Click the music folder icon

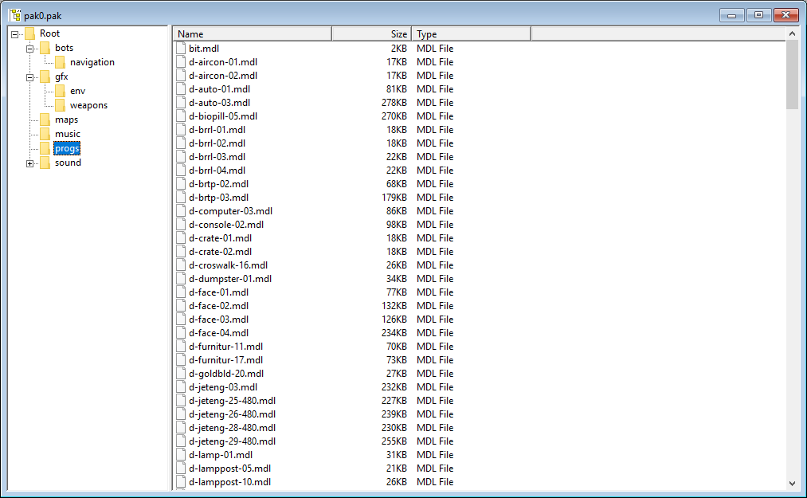click(45, 134)
